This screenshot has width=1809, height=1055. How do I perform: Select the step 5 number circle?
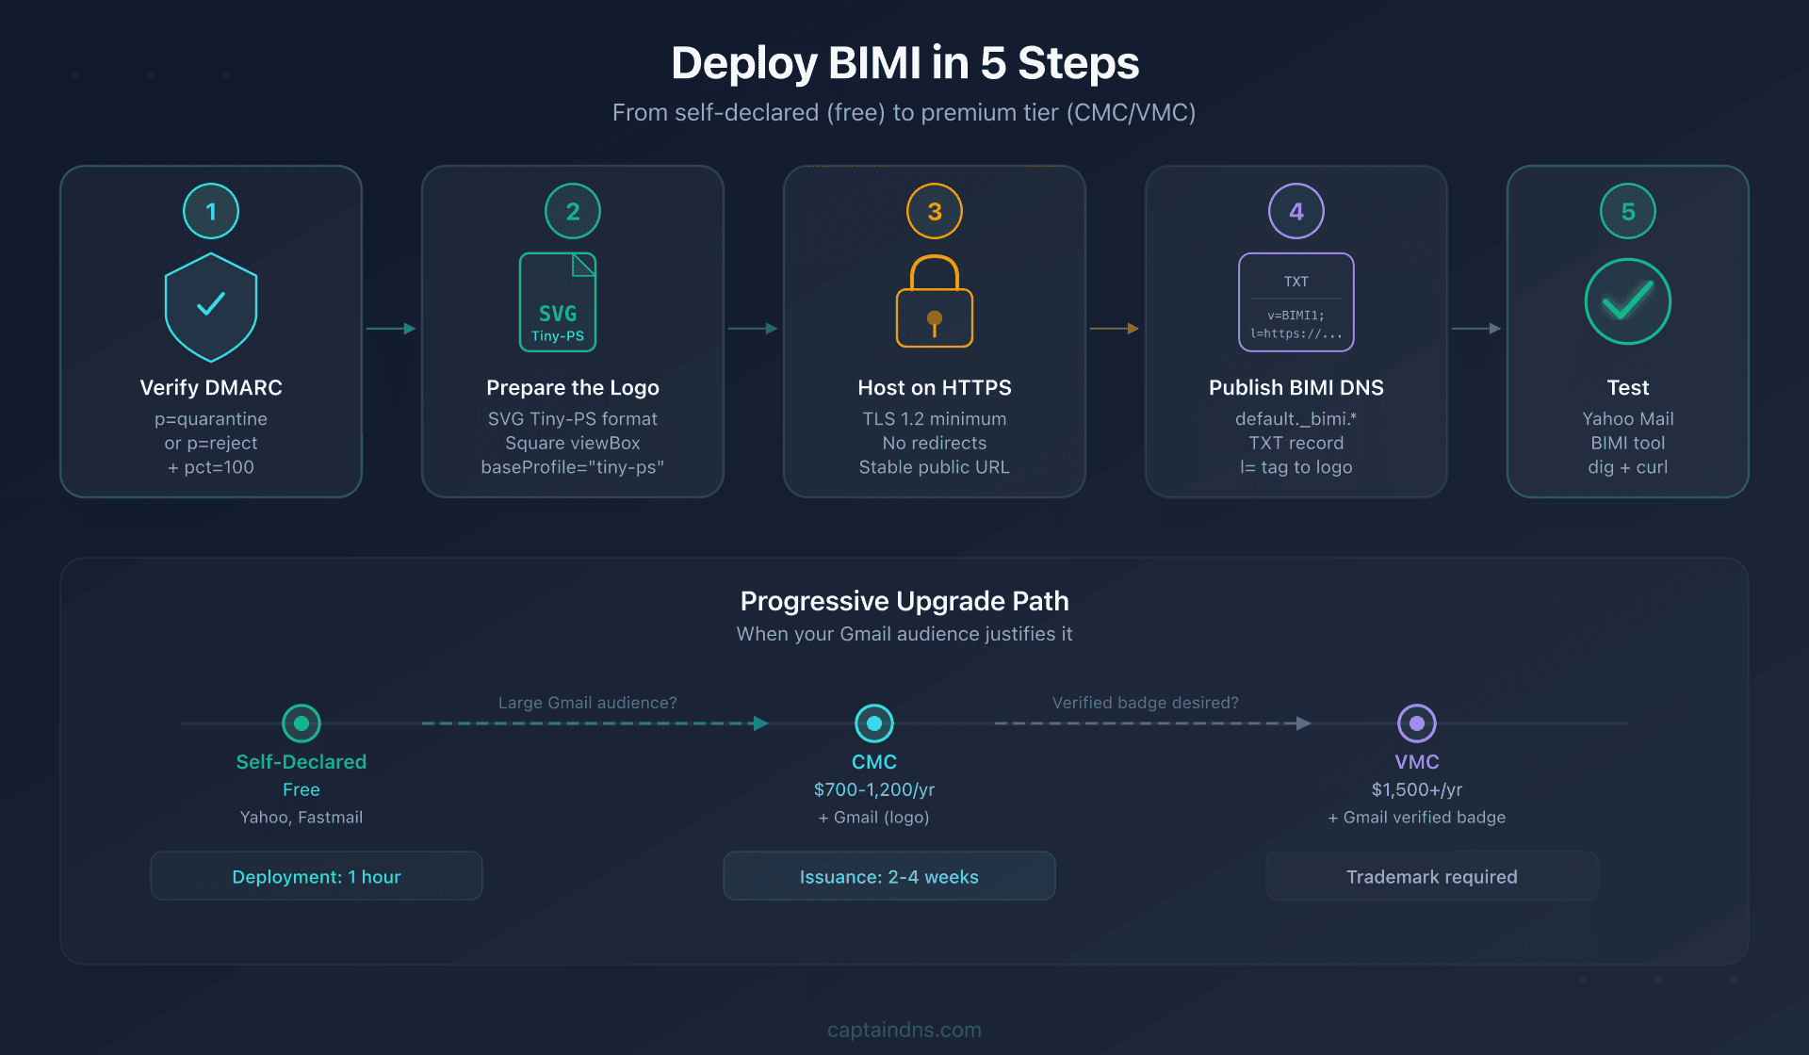click(x=1628, y=211)
